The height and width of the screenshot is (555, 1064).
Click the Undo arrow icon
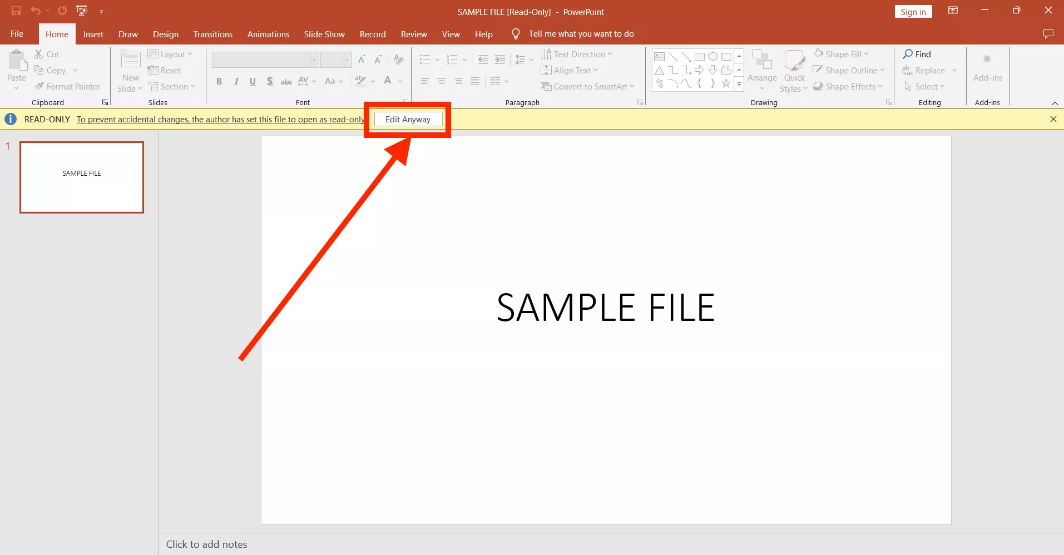click(36, 11)
